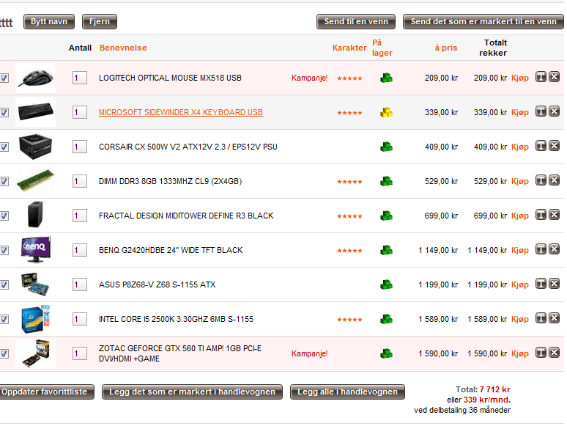
Task: Click the T icon in BenQ monitor row
Action: pos(541,249)
